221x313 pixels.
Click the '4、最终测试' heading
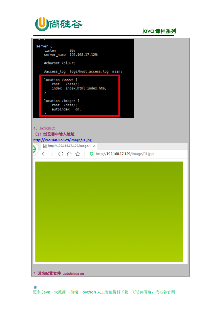click(44, 128)
